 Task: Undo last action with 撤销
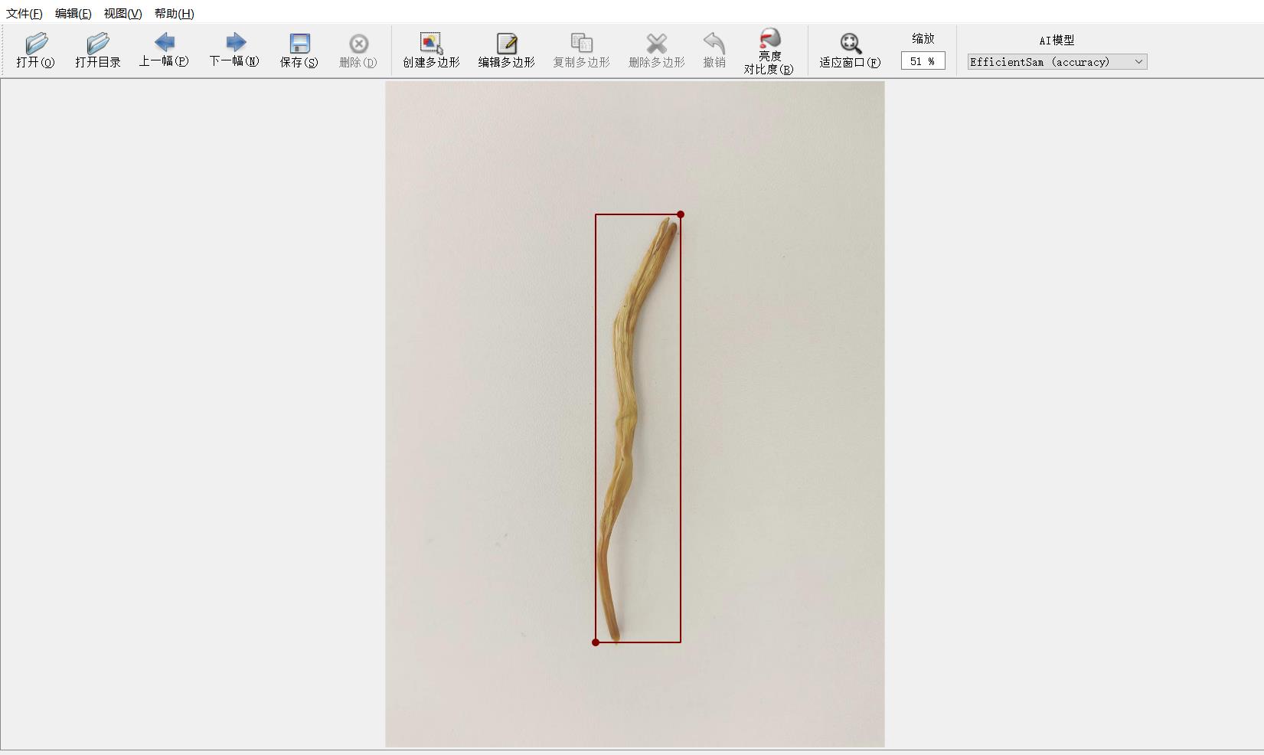(x=714, y=51)
